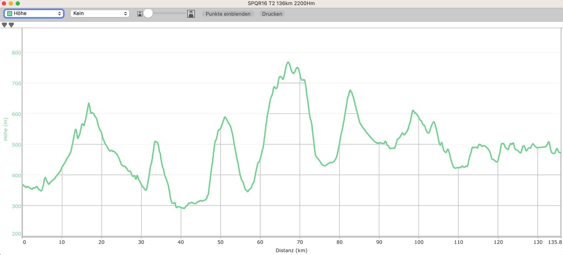Viewport: 563px width, 255px height.
Task: Click the Drucken button
Action: coord(272,14)
